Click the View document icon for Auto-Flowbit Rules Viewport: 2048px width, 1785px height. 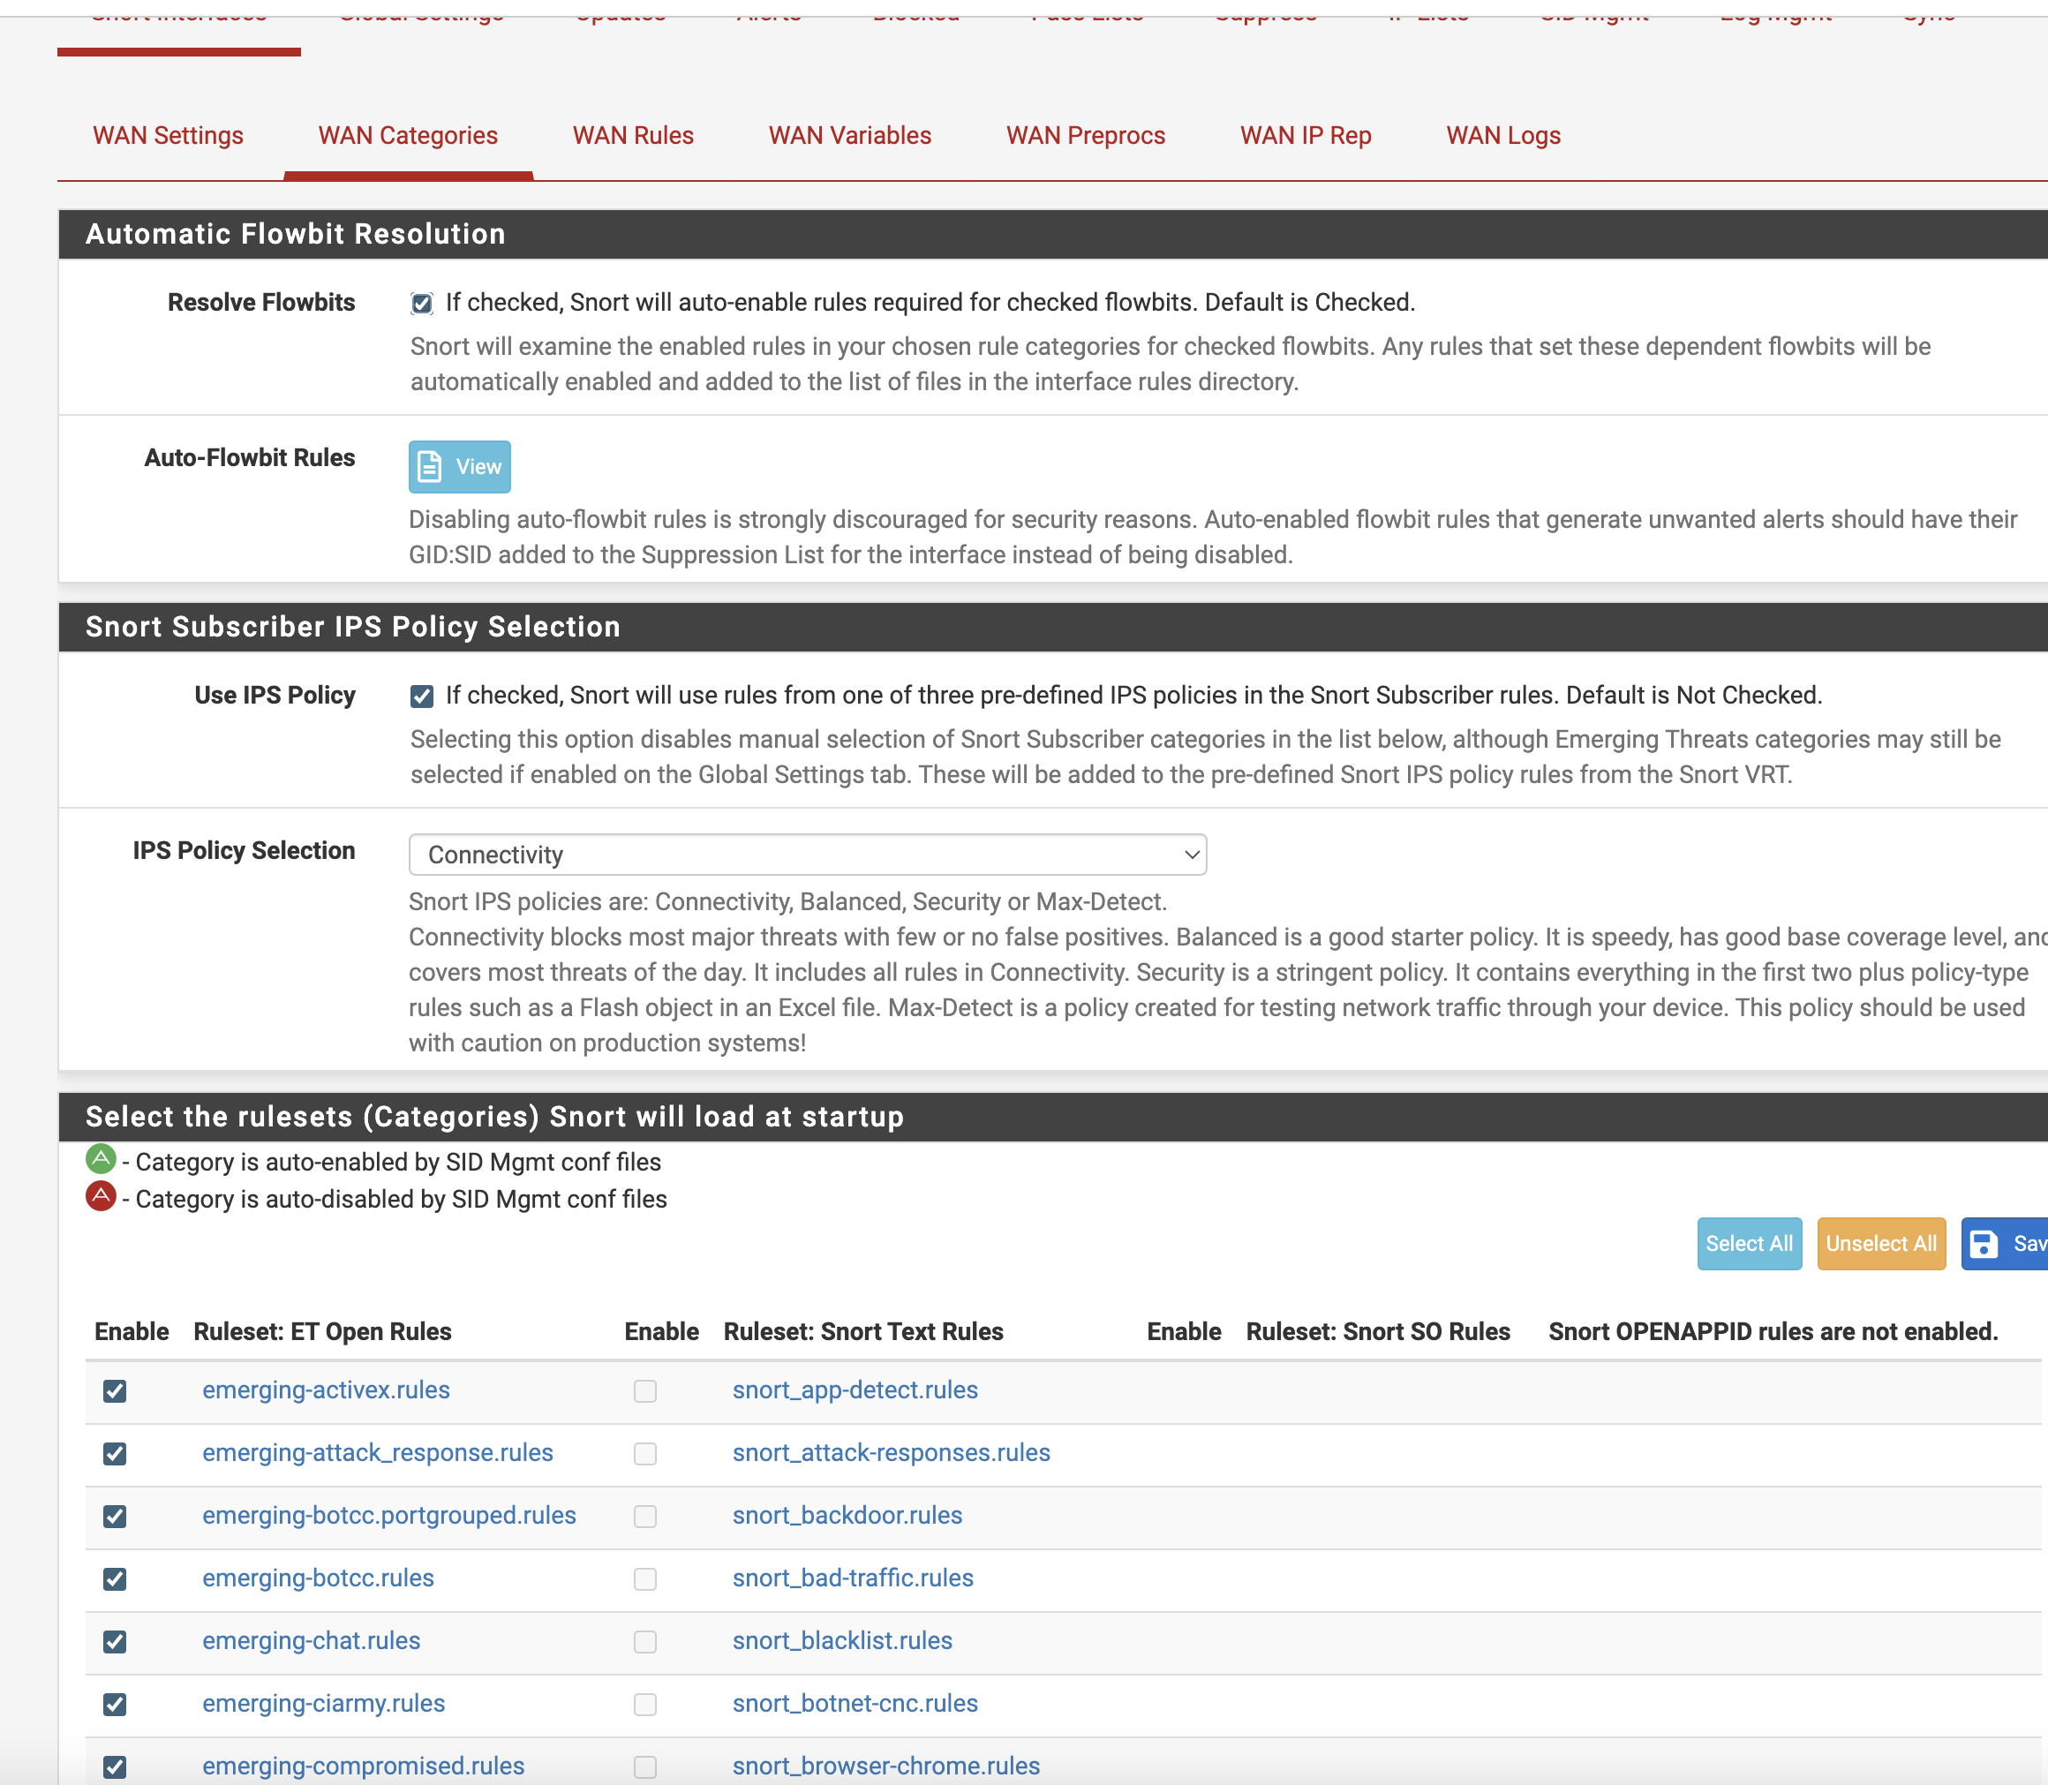tap(429, 466)
